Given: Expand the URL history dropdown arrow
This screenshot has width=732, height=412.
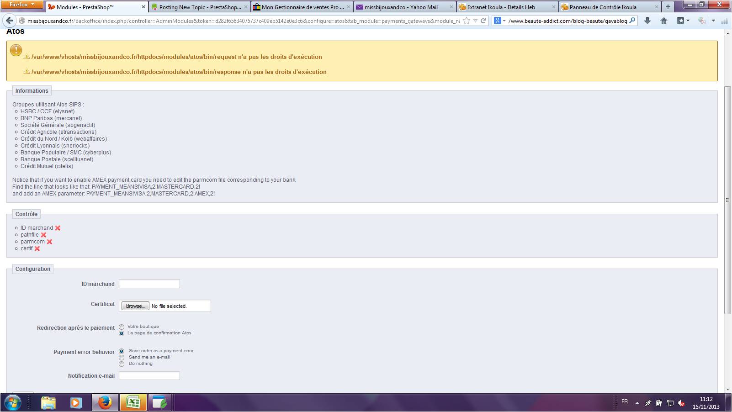Looking at the screenshot, I should (475, 21).
